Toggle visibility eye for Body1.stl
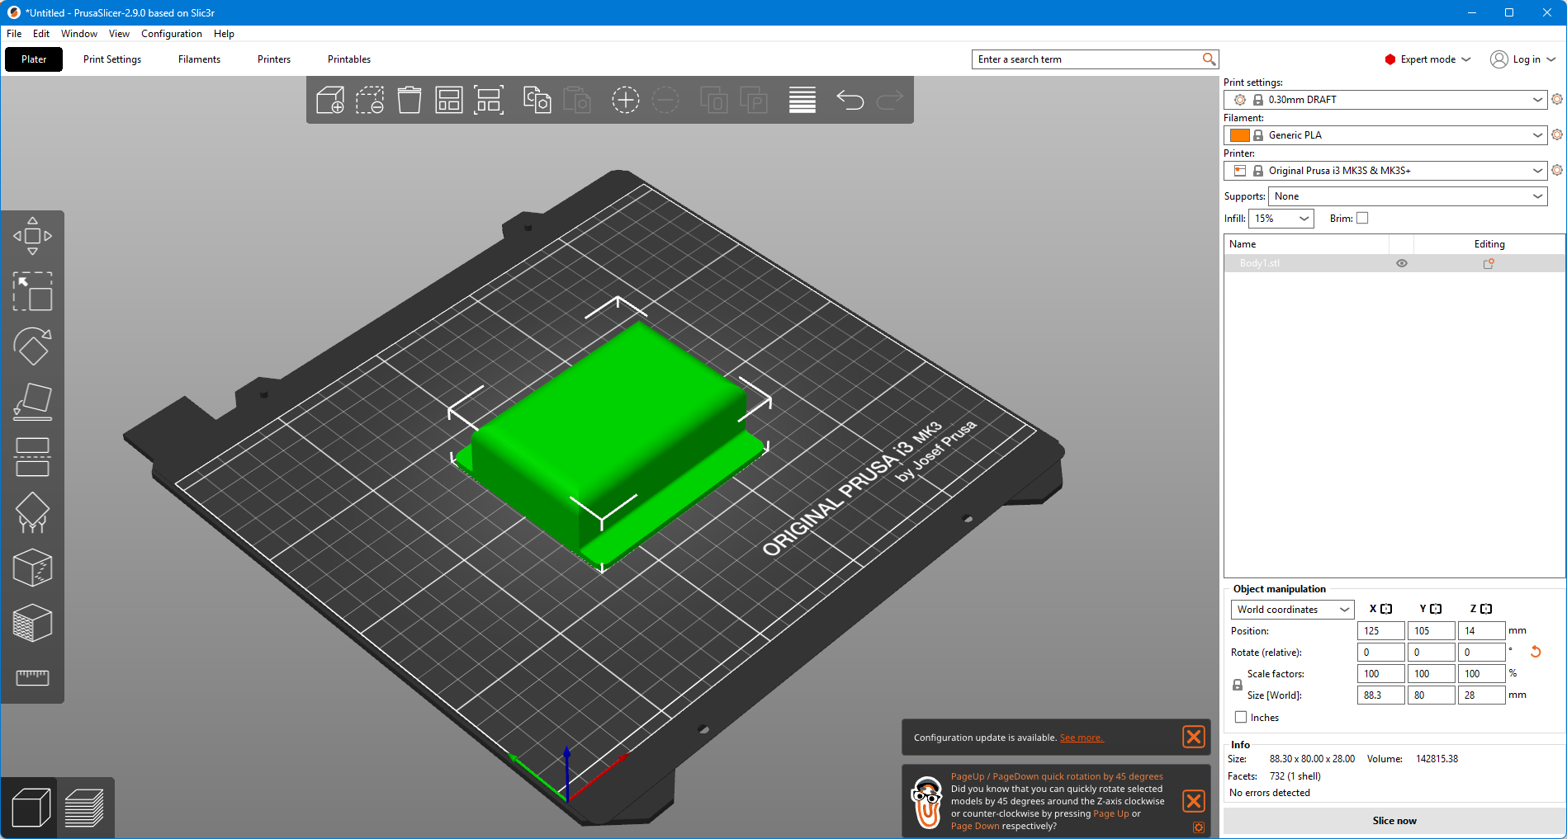The width and height of the screenshot is (1567, 839). (1401, 263)
